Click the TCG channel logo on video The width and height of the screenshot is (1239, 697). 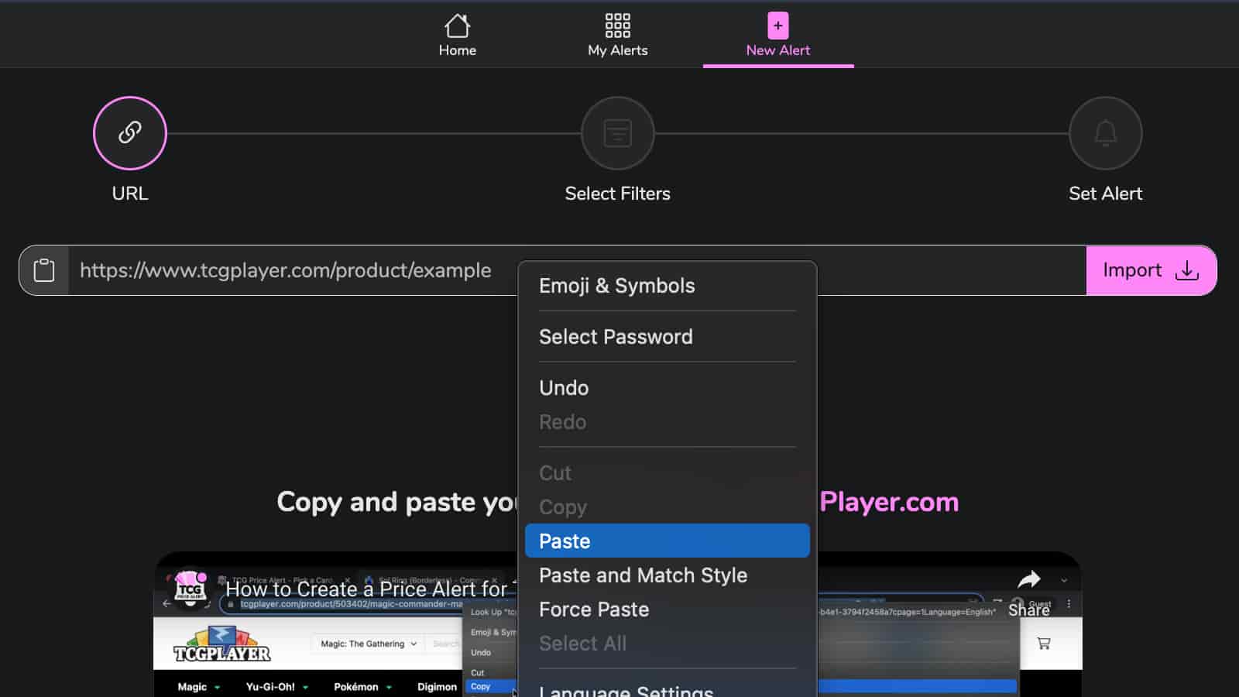coord(190,589)
